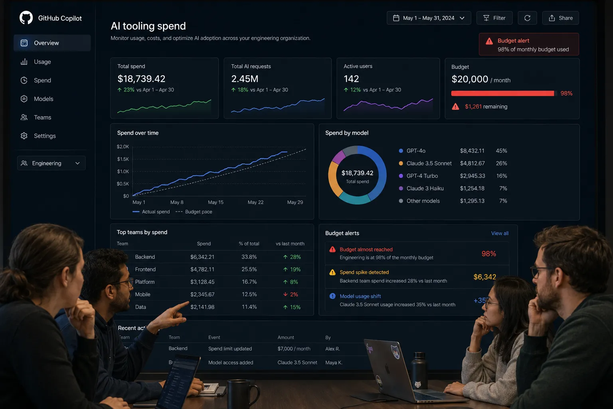Click the people icon in Engineering selector
Viewport: 613px width, 409px height.
coord(24,163)
